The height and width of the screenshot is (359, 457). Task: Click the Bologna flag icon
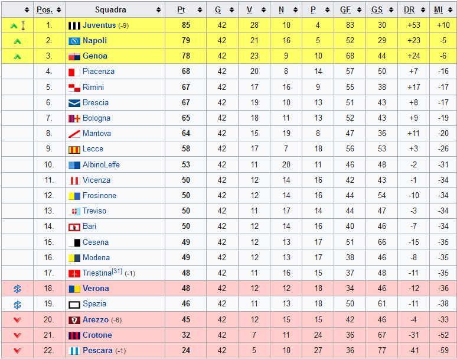pos(74,118)
